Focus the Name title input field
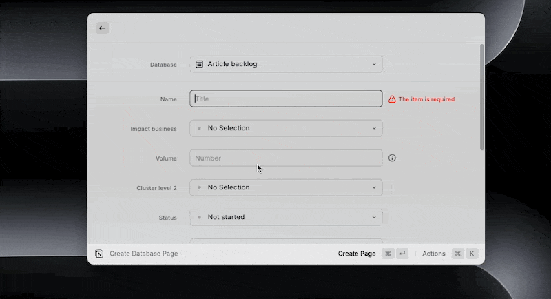Image resolution: width=551 pixels, height=299 pixels. click(286, 99)
